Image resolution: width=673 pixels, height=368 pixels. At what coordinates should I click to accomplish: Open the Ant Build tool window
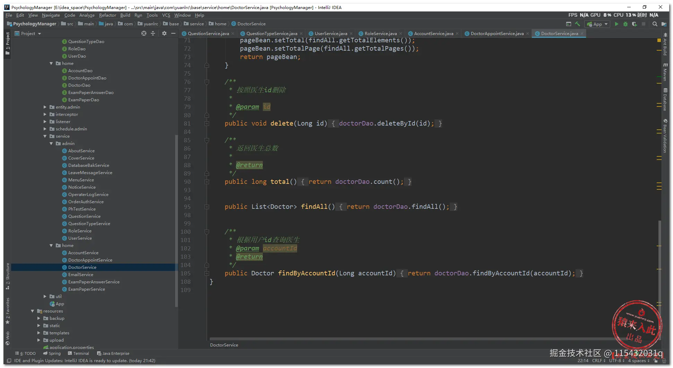tap(665, 44)
